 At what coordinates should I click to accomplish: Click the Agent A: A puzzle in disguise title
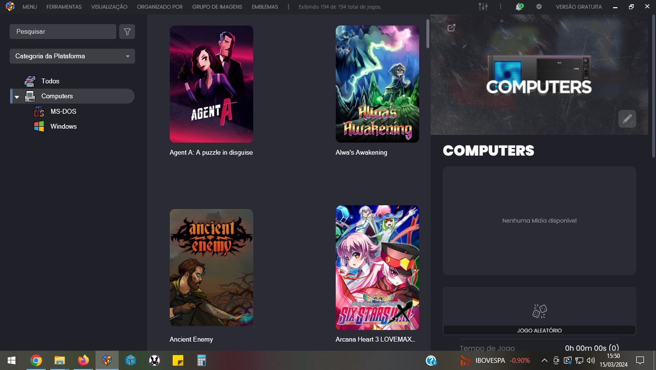[x=211, y=152]
